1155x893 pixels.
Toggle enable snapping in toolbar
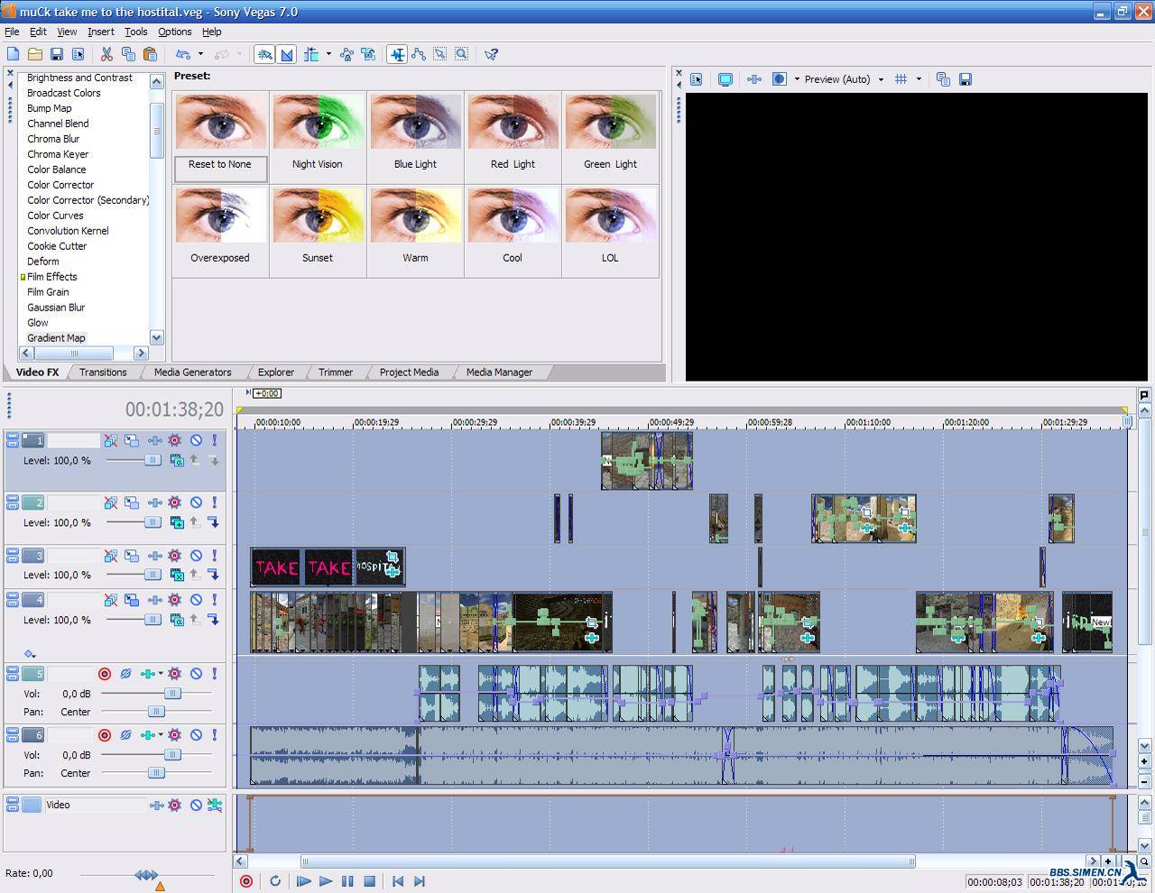click(264, 54)
